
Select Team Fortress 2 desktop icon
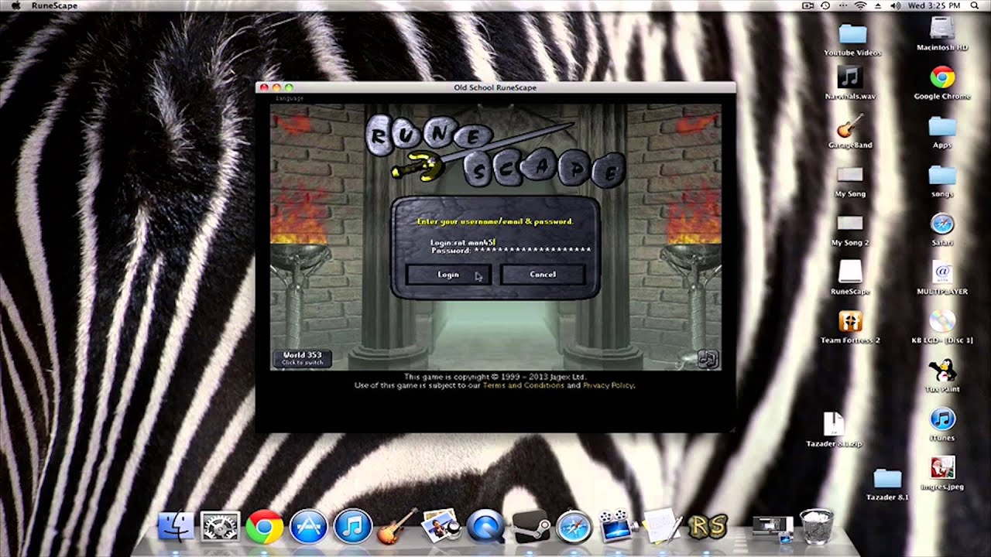(850, 327)
